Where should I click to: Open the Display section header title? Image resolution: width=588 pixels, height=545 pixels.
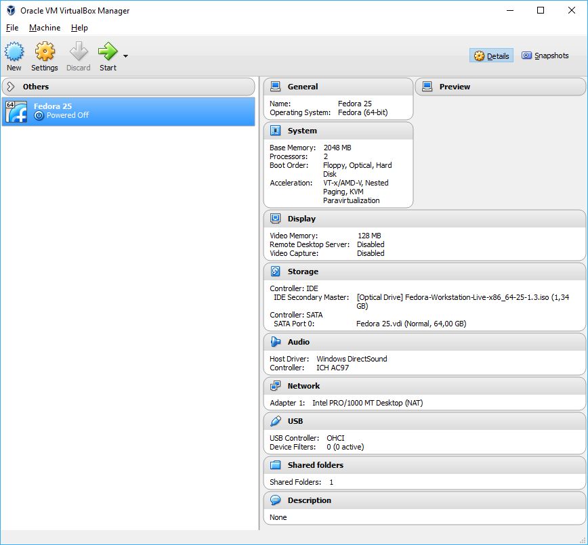tap(301, 219)
